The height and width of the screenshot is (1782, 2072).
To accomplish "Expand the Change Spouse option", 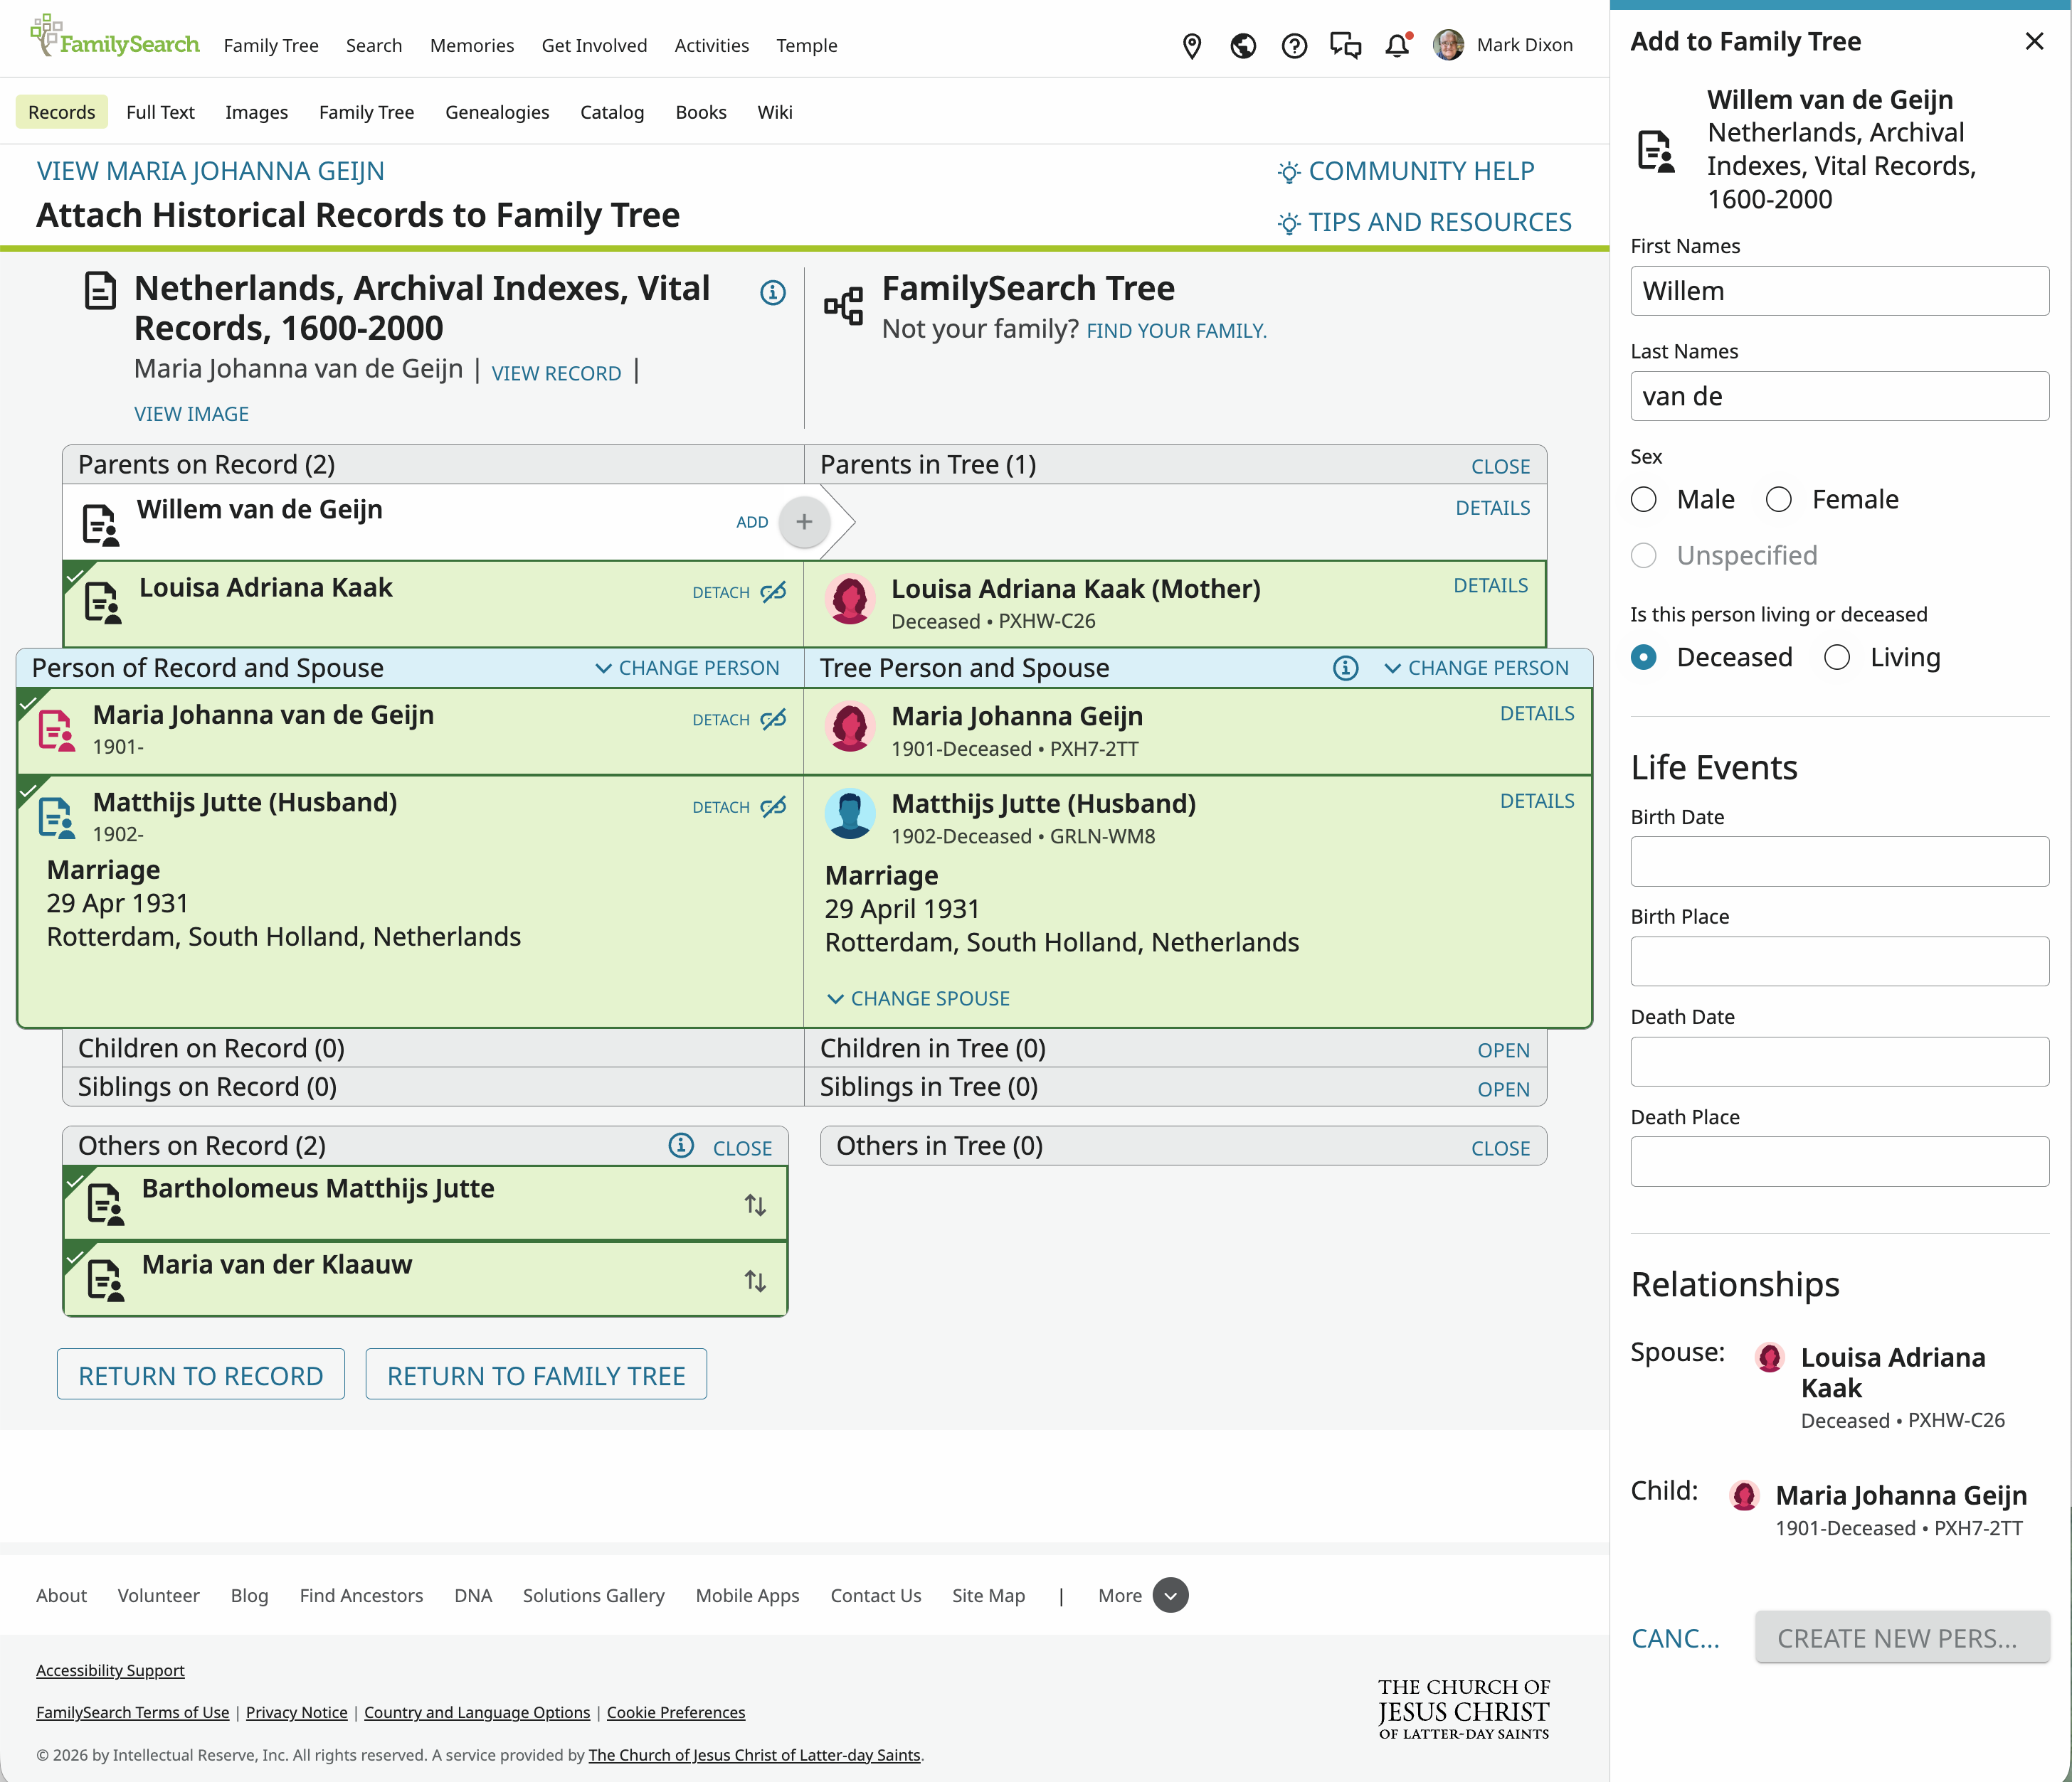I will click(918, 998).
